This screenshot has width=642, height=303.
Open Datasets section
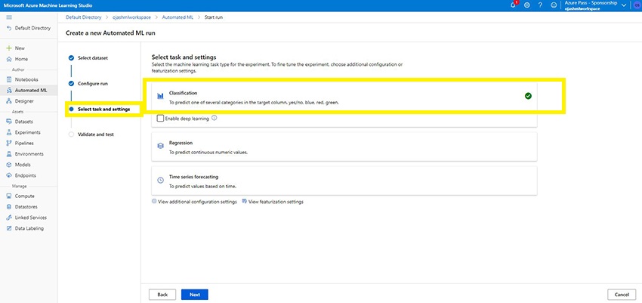[x=20, y=122]
